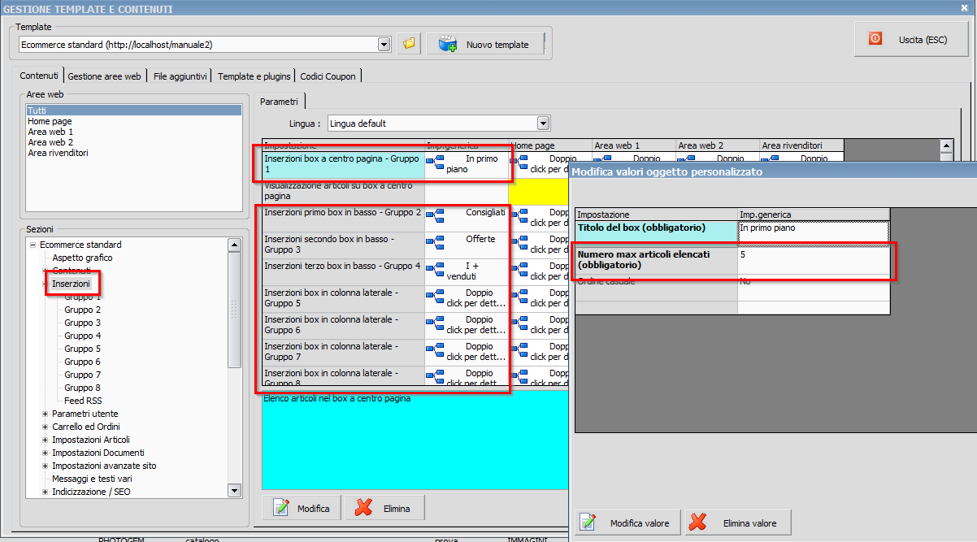Select Inserzioni in the sections tree

click(x=71, y=284)
